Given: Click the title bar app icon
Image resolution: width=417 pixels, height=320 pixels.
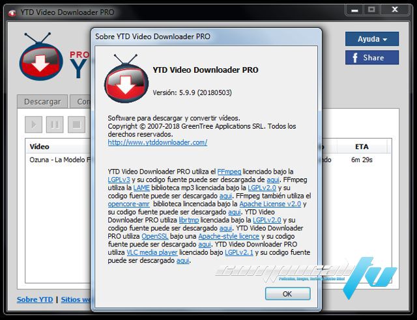Looking at the screenshot, I should [12, 12].
